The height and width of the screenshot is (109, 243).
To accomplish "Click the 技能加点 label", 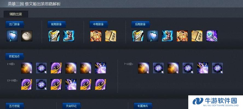I will point(15,56).
